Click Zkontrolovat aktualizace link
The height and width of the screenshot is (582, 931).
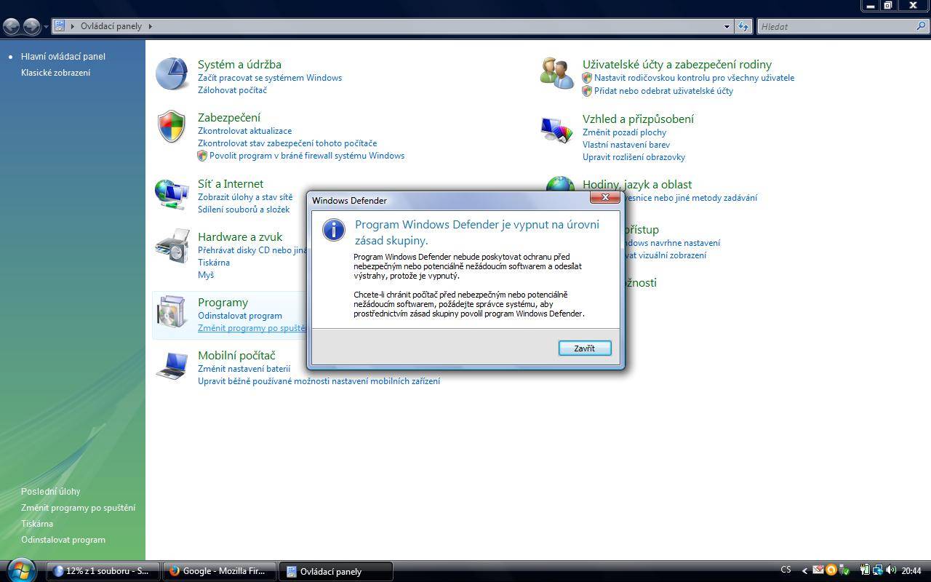(x=244, y=131)
